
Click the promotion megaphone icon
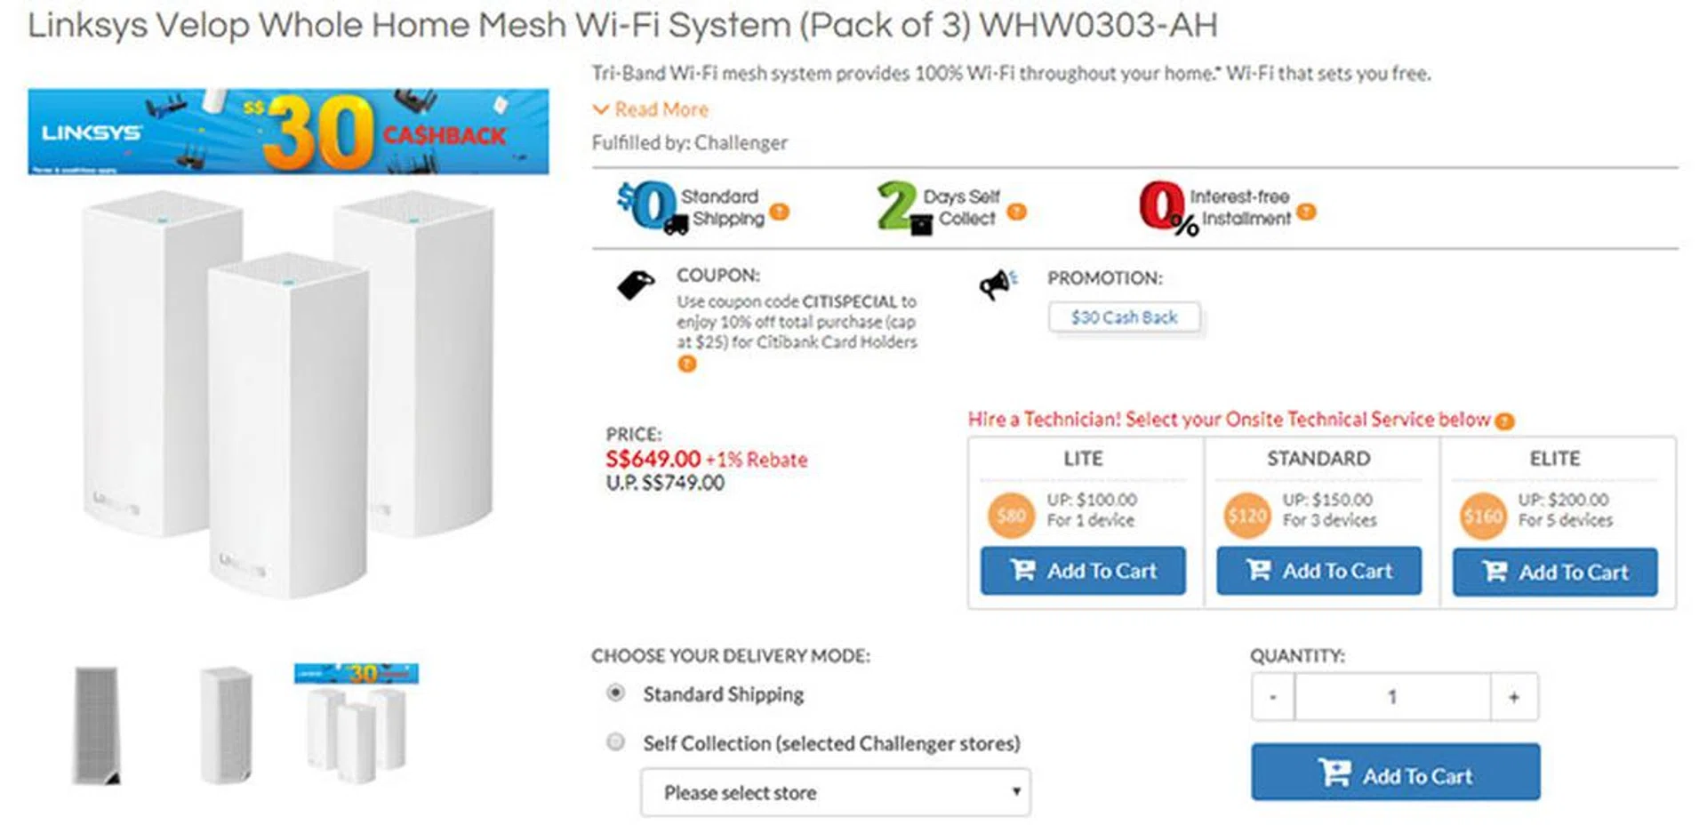click(998, 284)
